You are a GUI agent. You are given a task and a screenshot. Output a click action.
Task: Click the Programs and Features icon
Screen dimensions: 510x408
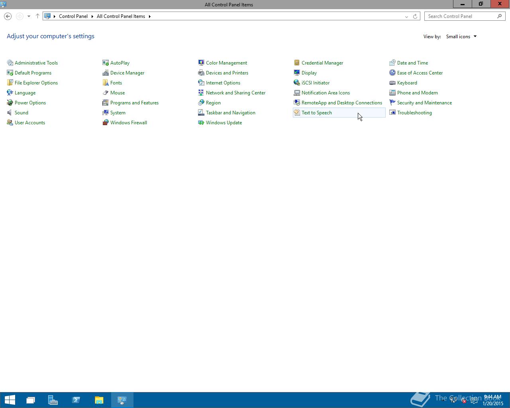106,102
